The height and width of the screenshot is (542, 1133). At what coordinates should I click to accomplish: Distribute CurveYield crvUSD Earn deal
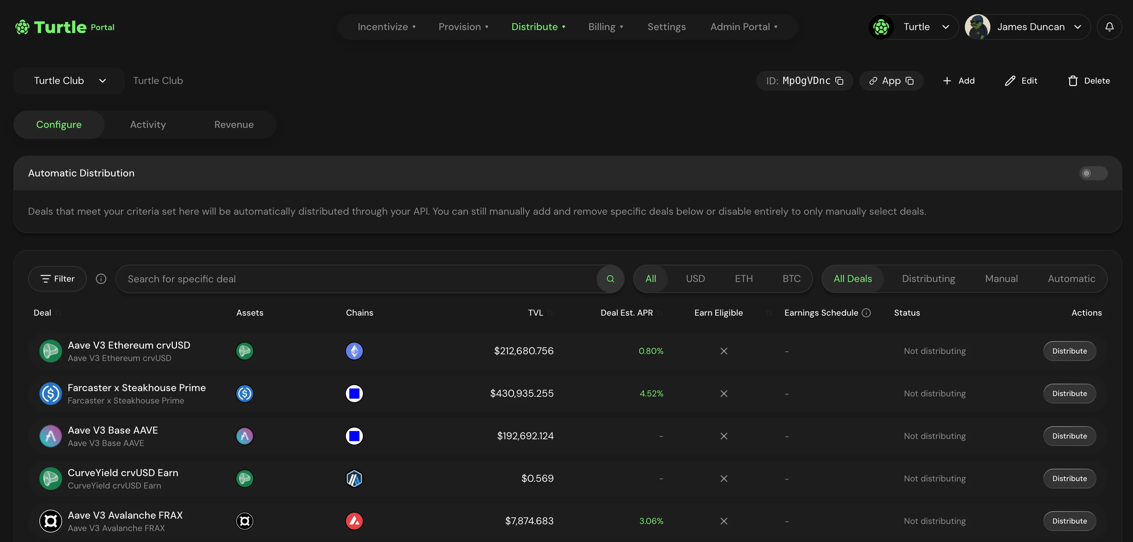click(1069, 478)
